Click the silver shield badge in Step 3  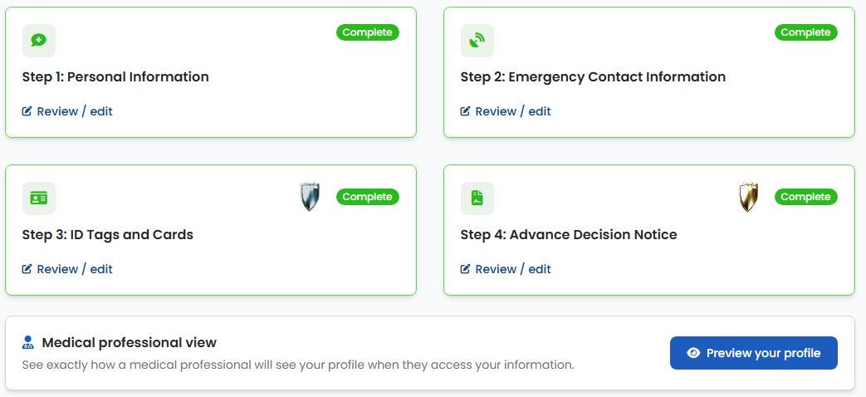[x=311, y=197]
